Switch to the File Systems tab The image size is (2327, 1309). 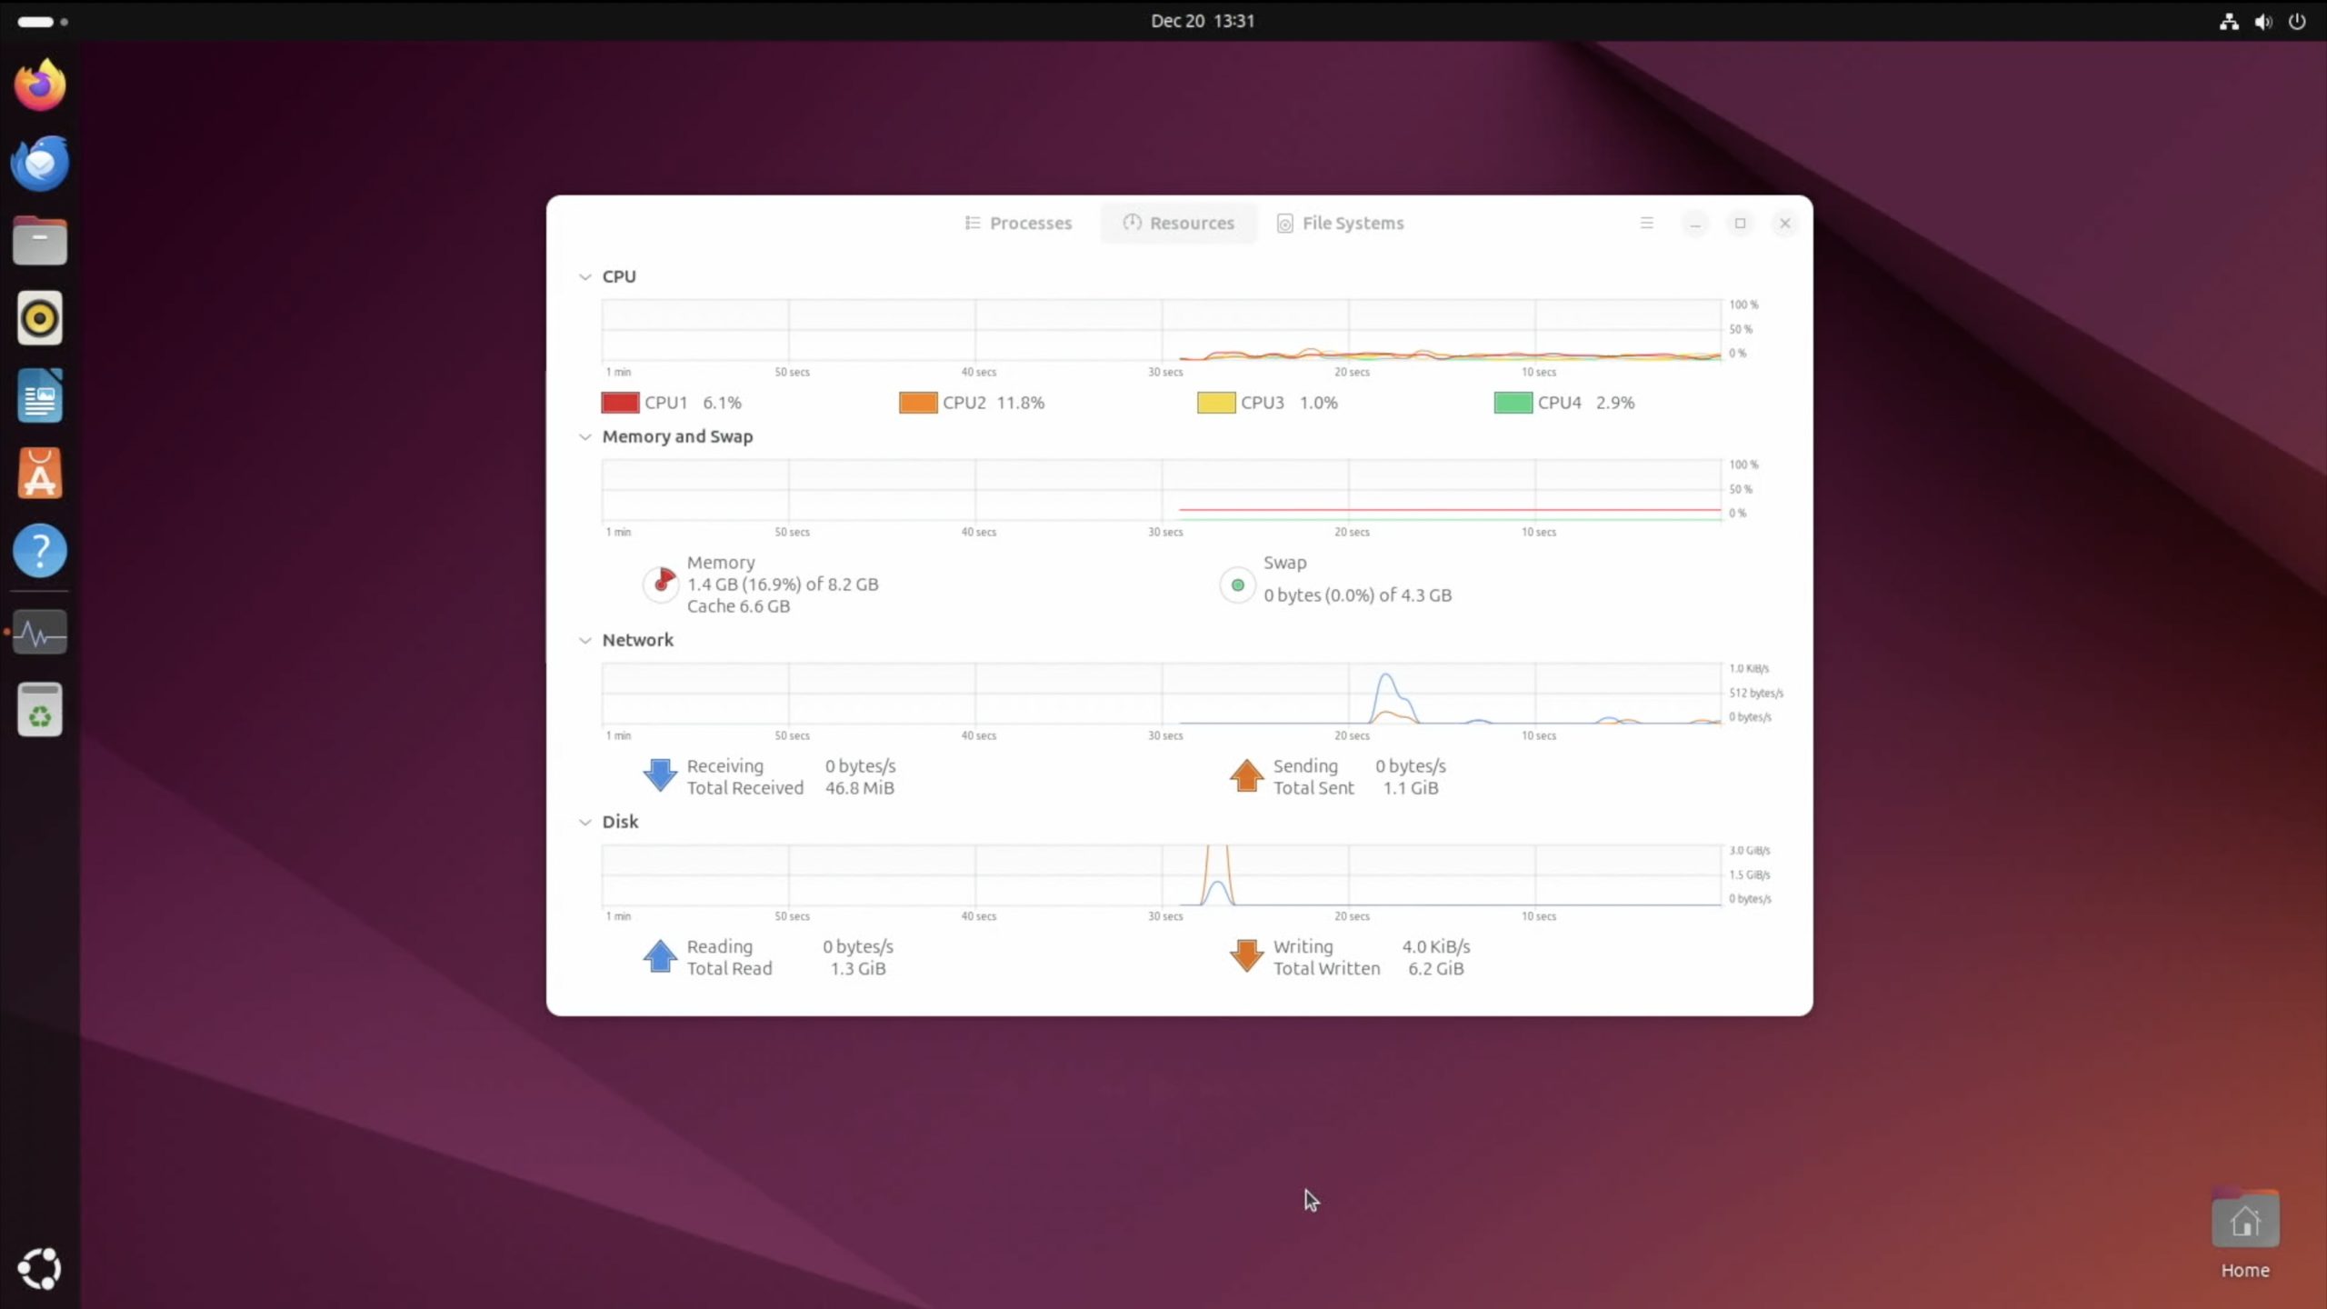pos(1341,223)
